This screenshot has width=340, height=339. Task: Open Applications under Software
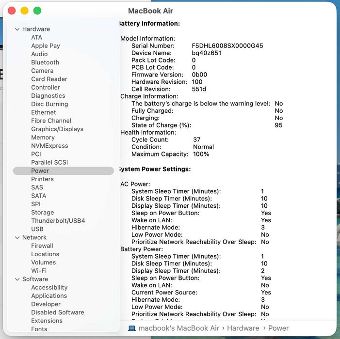point(49,296)
